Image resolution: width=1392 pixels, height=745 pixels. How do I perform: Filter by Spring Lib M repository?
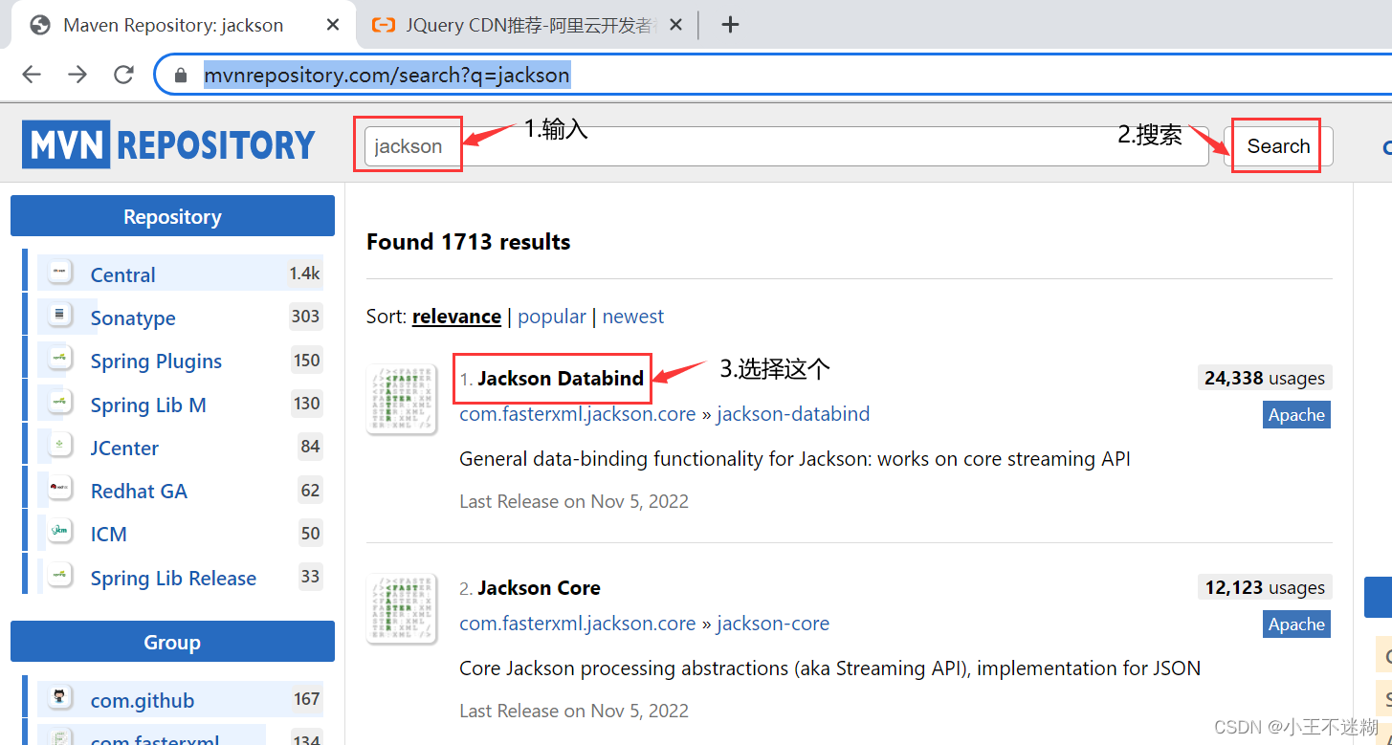point(148,405)
